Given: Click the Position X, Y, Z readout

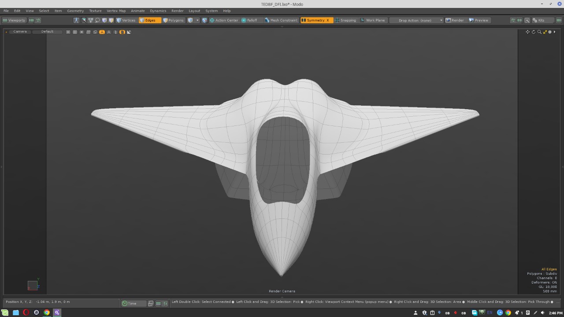Looking at the screenshot, I should [37, 302].
